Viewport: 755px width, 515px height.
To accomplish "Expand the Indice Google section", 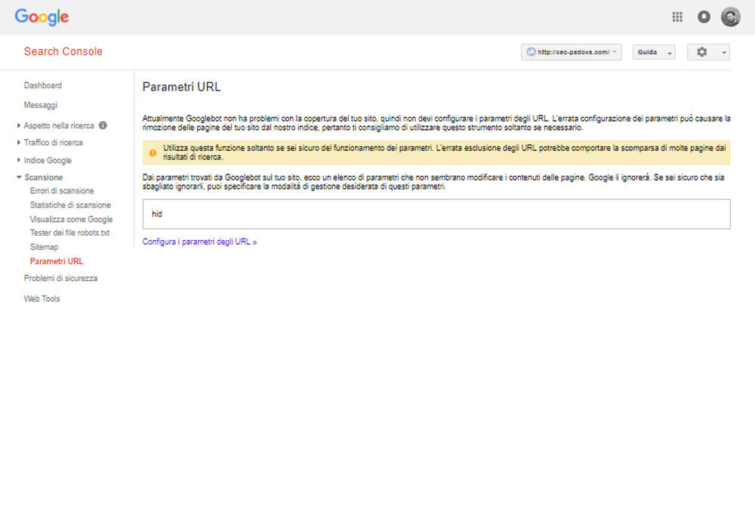I will click(18, 160).
